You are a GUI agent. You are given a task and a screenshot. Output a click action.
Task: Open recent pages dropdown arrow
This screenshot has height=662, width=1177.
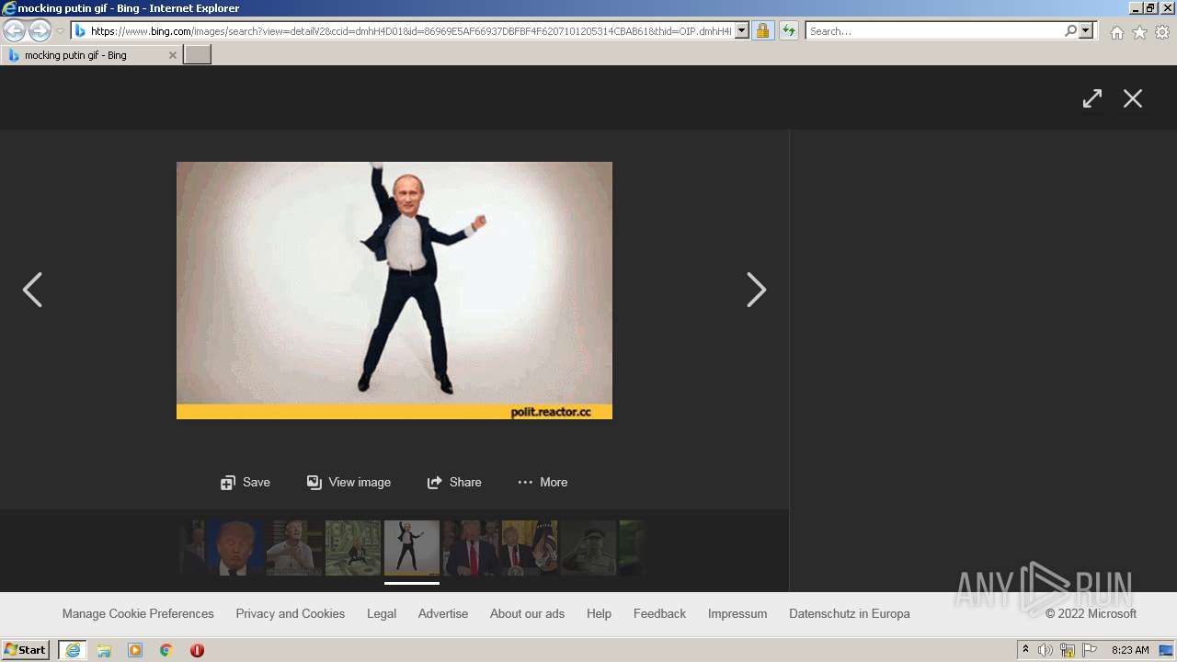click(x=61, y=31)
